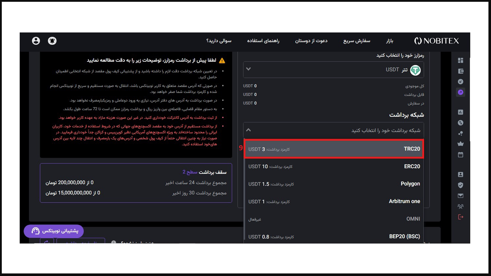Click the مجموع برداشت 24 ساعت اخیر label

coord(196,183)
